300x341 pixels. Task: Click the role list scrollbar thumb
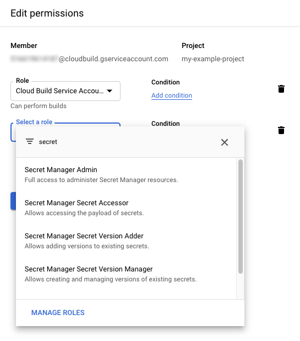(x=241, y=216)
